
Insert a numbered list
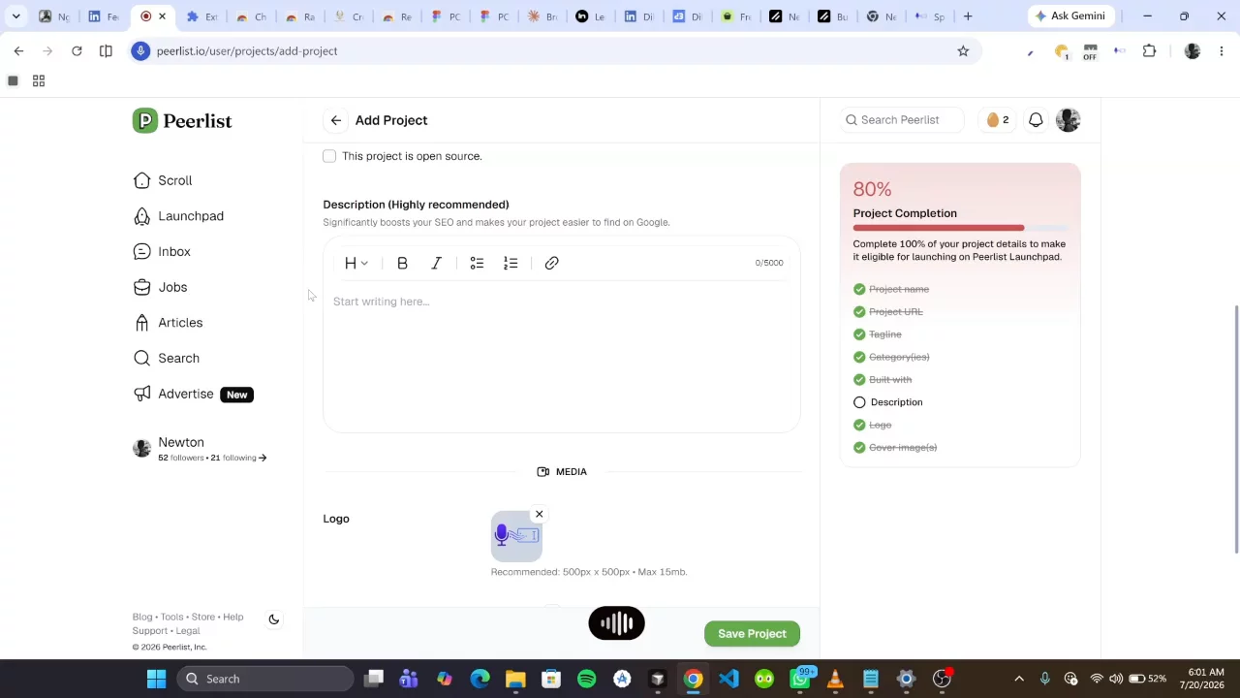point(511,263)
